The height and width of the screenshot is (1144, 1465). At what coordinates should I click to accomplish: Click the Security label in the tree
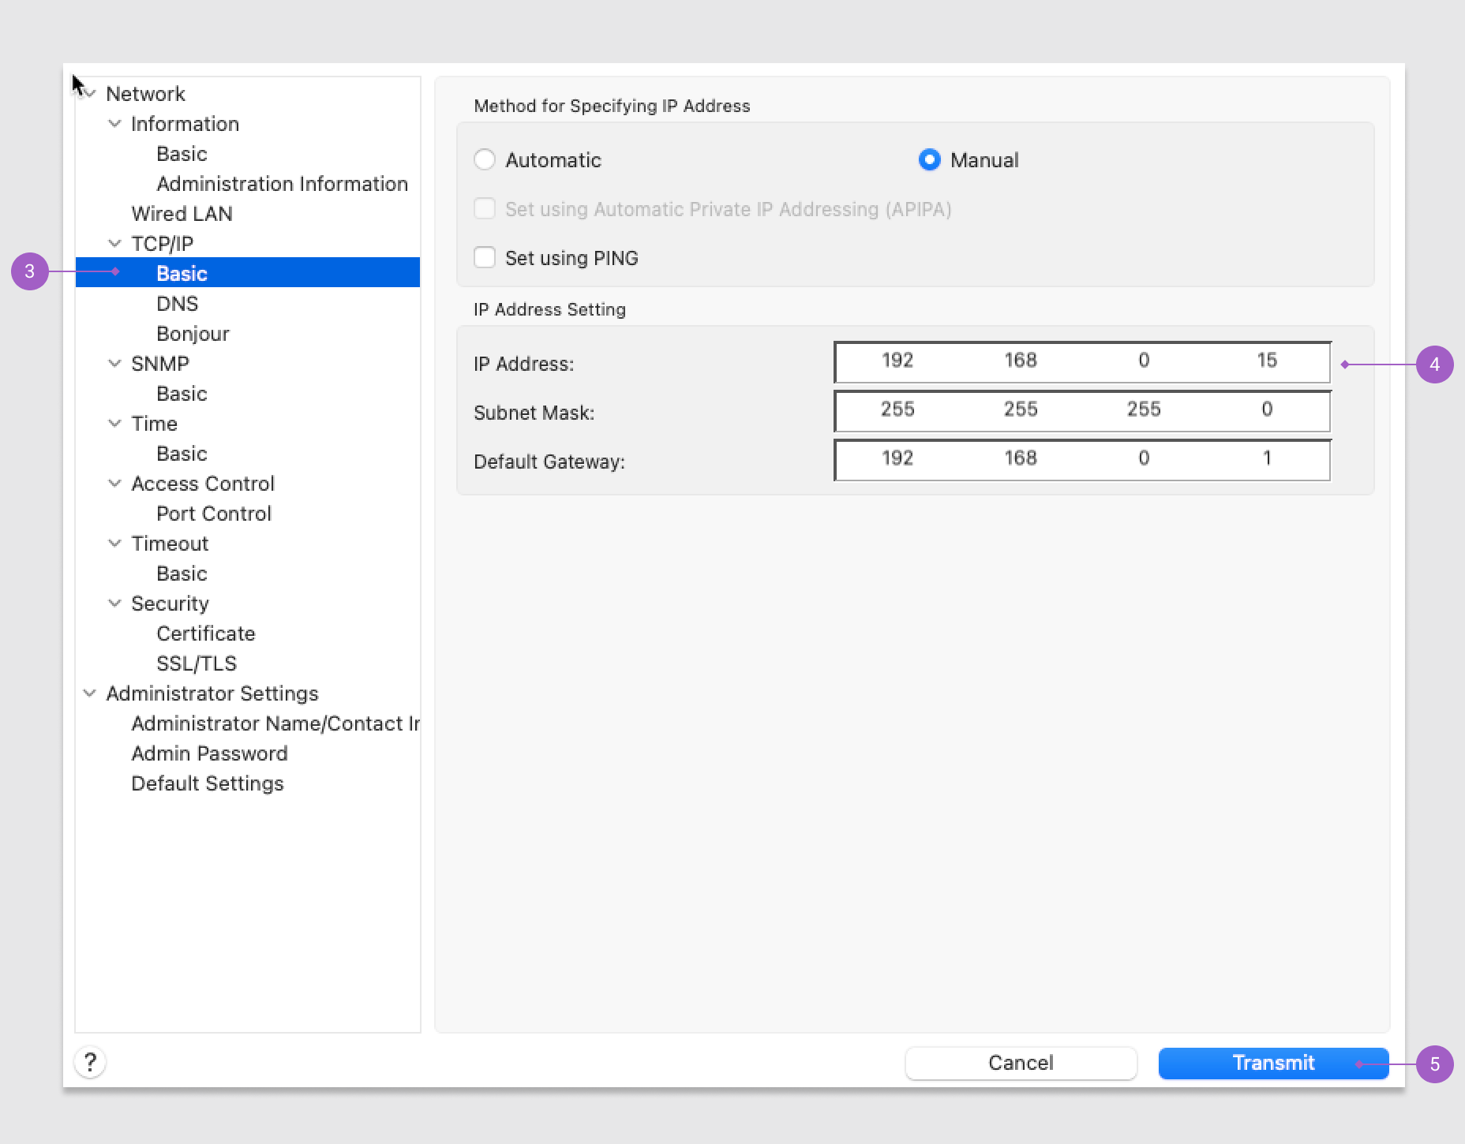tap(170, 604)
